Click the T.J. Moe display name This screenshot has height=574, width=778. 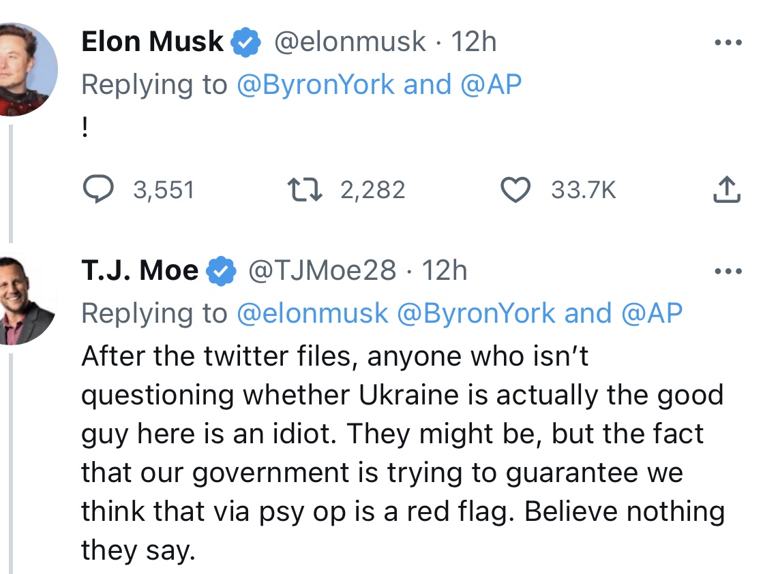click(x=140, y=270)
